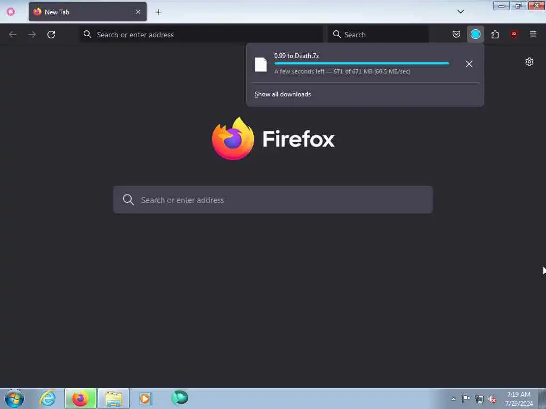Go forward one page
Screen dimensions: 546x409
click(32, 35)
